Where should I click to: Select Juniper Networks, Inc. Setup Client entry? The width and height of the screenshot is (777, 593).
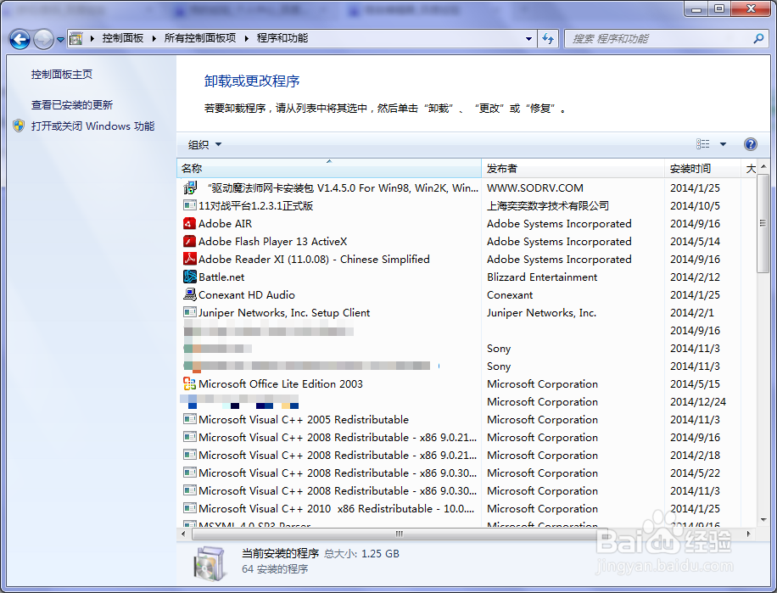click(x=284, y=312)
